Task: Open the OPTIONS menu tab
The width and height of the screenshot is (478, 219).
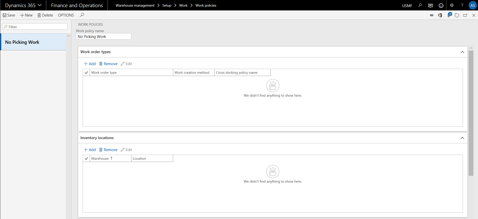Action: point(66,15)
